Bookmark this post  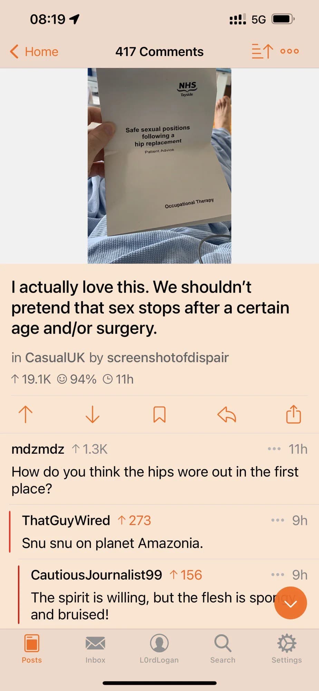[x=159, y=414]
